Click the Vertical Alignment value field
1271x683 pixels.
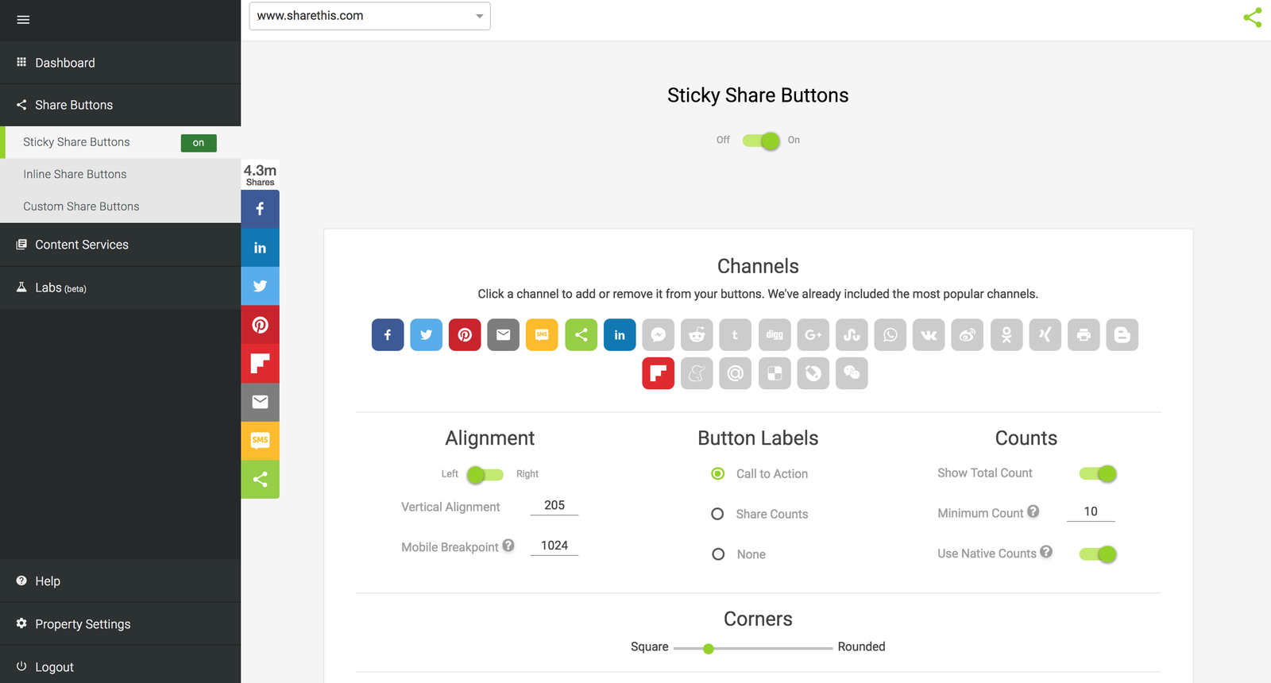tap(554, 506)
